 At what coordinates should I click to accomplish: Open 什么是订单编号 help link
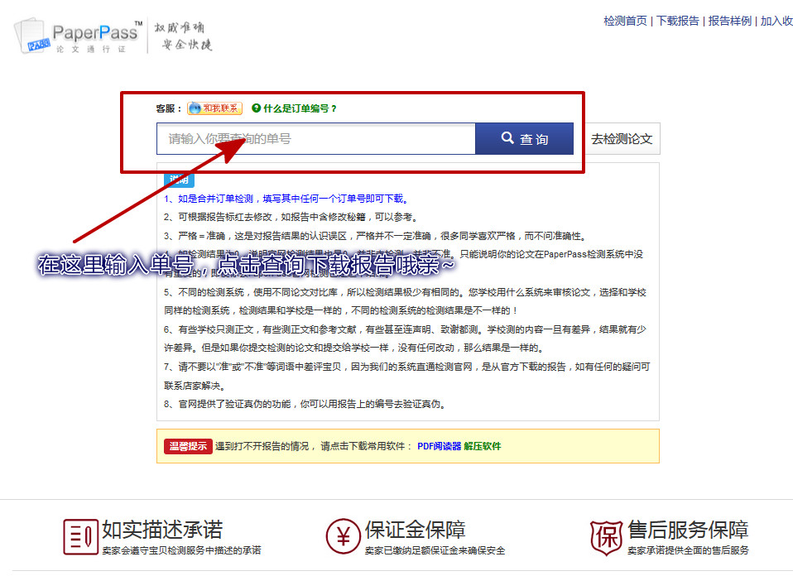tap(300, 108)
